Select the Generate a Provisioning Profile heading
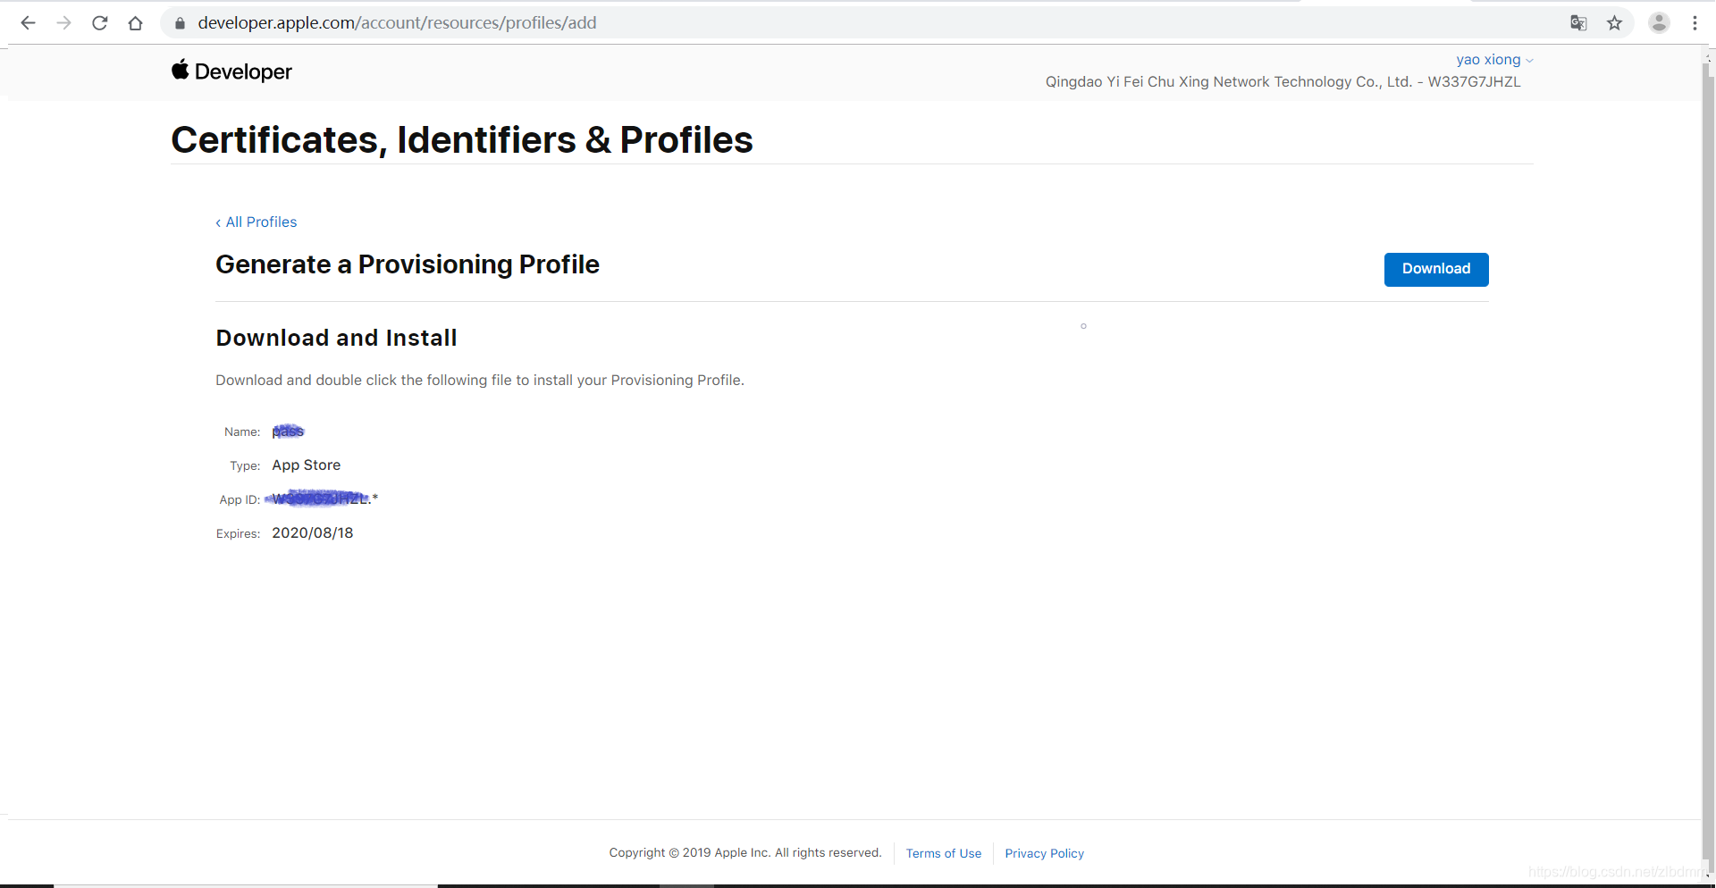The height and width of the screenshot is (888, 1716). coord(408,264)
